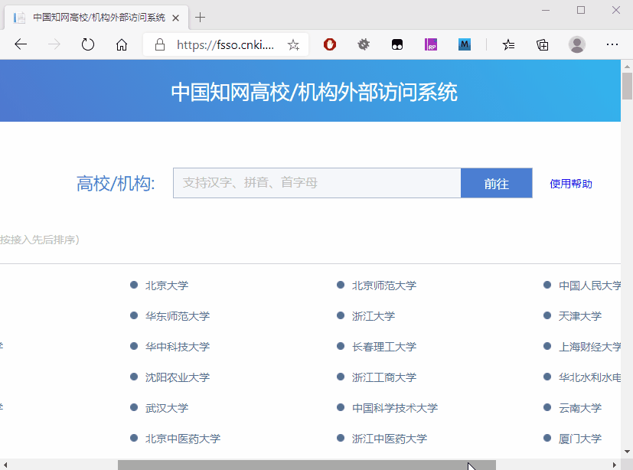
Task: Select 北京大学 from the list
Action: [167, 286]
